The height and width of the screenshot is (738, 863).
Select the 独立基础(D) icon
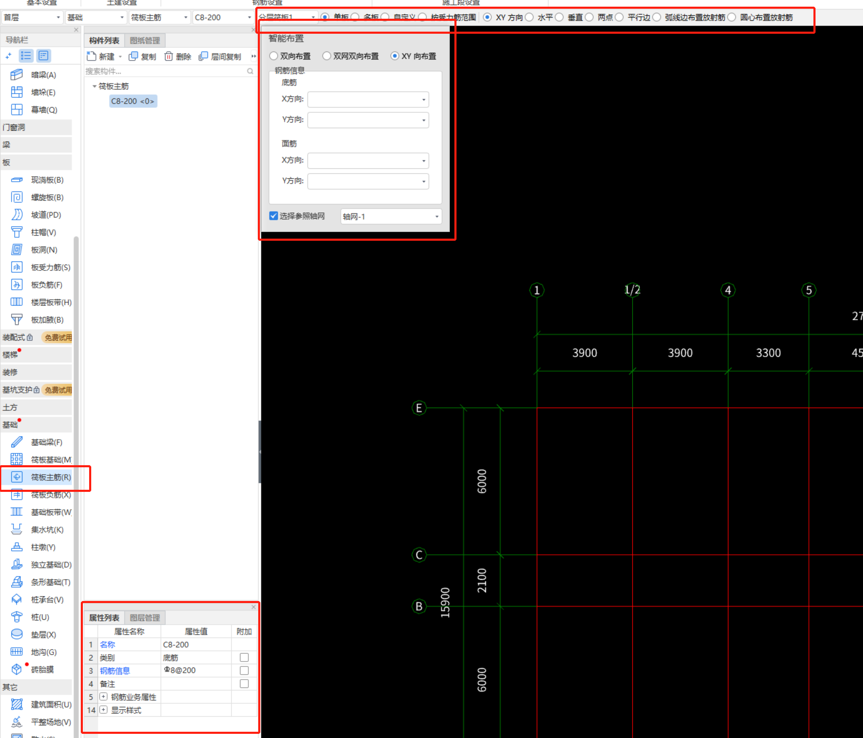[x=17, y=565]
